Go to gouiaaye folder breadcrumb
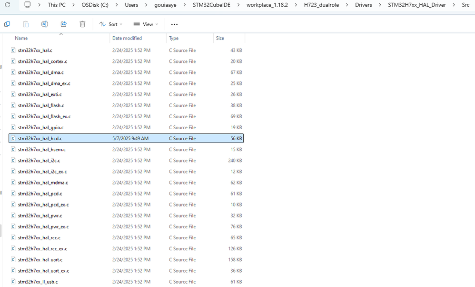The image size is (475, 287). pyautogui.click(x=166, y=5)
